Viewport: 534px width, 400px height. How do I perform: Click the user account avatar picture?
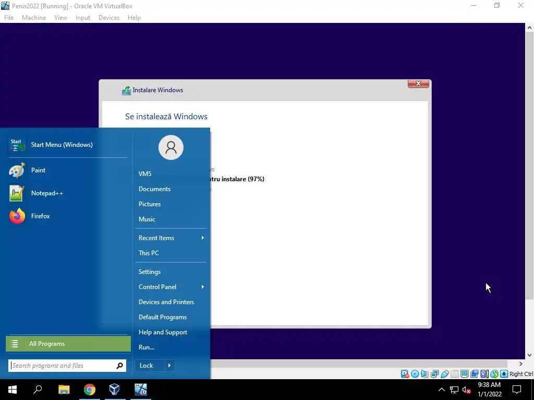[x=171, y=147]
